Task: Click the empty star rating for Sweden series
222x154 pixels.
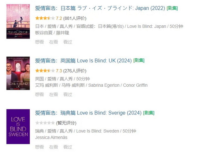Action: (x=45, y=123)
